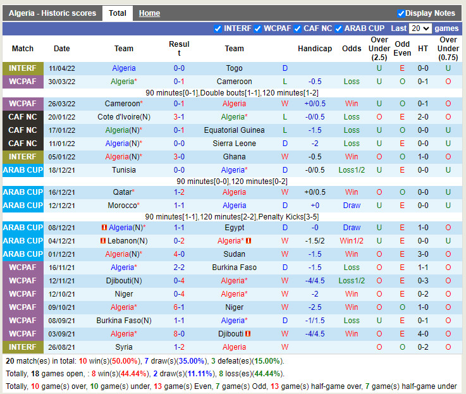Image resolution: width=466 pixels, height=394 pixels.
Task: Toggle the CAF NC competition checkbox
Action: (298, 28)
